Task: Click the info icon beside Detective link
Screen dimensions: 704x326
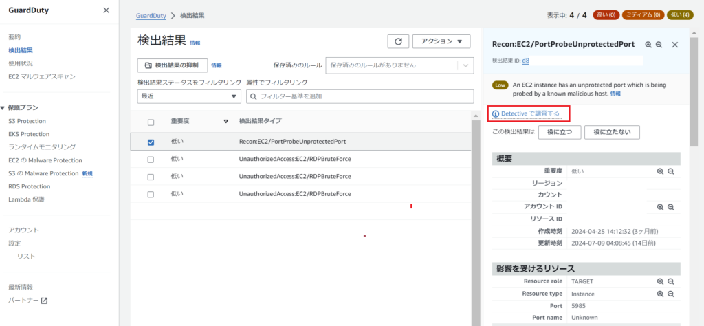Action: tap(496, 113)
